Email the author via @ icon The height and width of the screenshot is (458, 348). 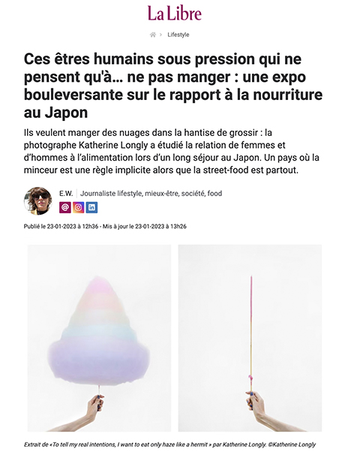[x=65, y=207]
